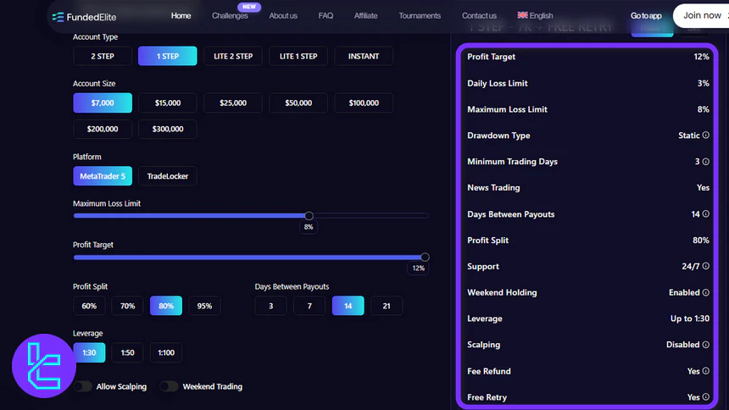Click the Daily Loss Limit 3% row
Screen dimensions: 729x410
pyautogui.click(x=588, y=83)
